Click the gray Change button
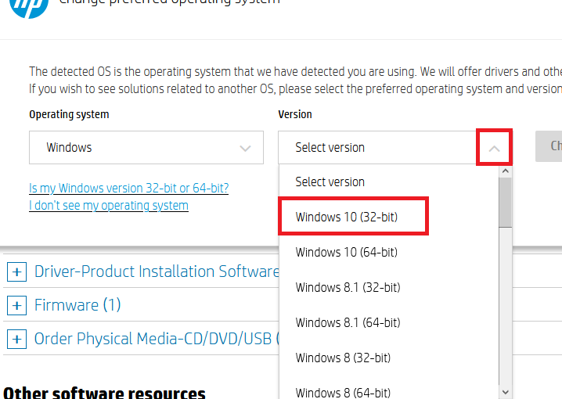562x399 pixels. (x=549, y=146)
